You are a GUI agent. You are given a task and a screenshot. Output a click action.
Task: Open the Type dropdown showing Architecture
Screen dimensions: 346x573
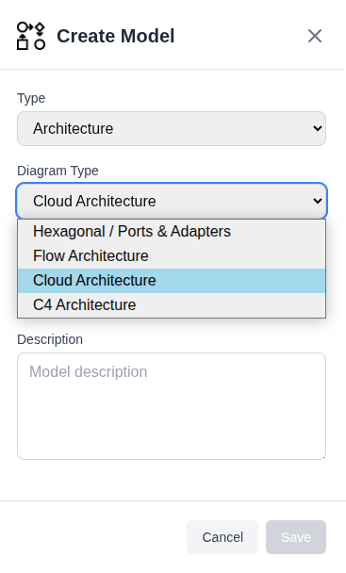(172, 128)
